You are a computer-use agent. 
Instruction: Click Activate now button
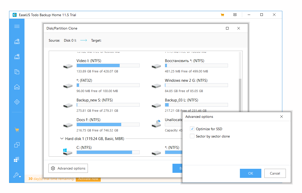click(88, 179)
